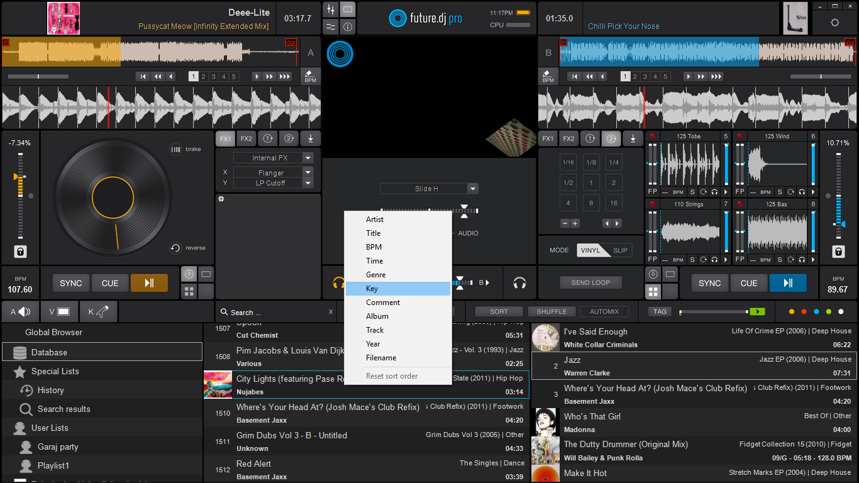Sort by Genre in context menu
The width and height of the screenshot is (859, 483).
[398, 275]
